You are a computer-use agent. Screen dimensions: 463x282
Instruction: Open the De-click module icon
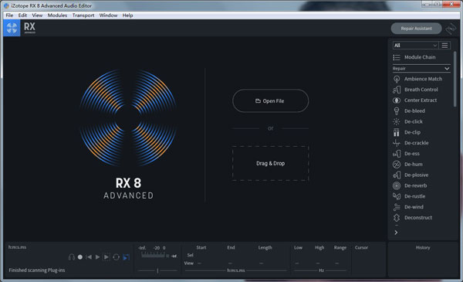pos(397,121)
